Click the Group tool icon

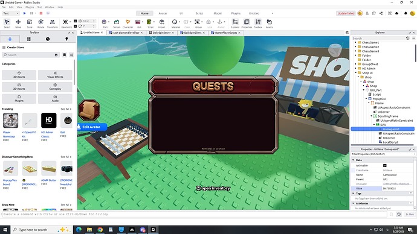[x=197, y=22]
